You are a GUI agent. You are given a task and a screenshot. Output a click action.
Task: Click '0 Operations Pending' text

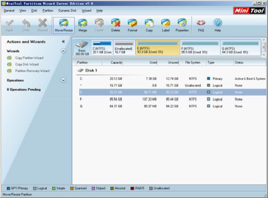[x=24, y=89]
